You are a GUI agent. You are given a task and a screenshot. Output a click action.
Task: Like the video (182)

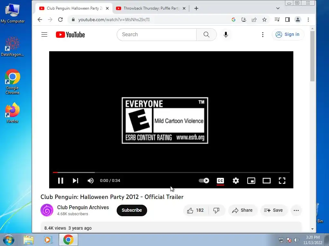(x=196, y=210)
